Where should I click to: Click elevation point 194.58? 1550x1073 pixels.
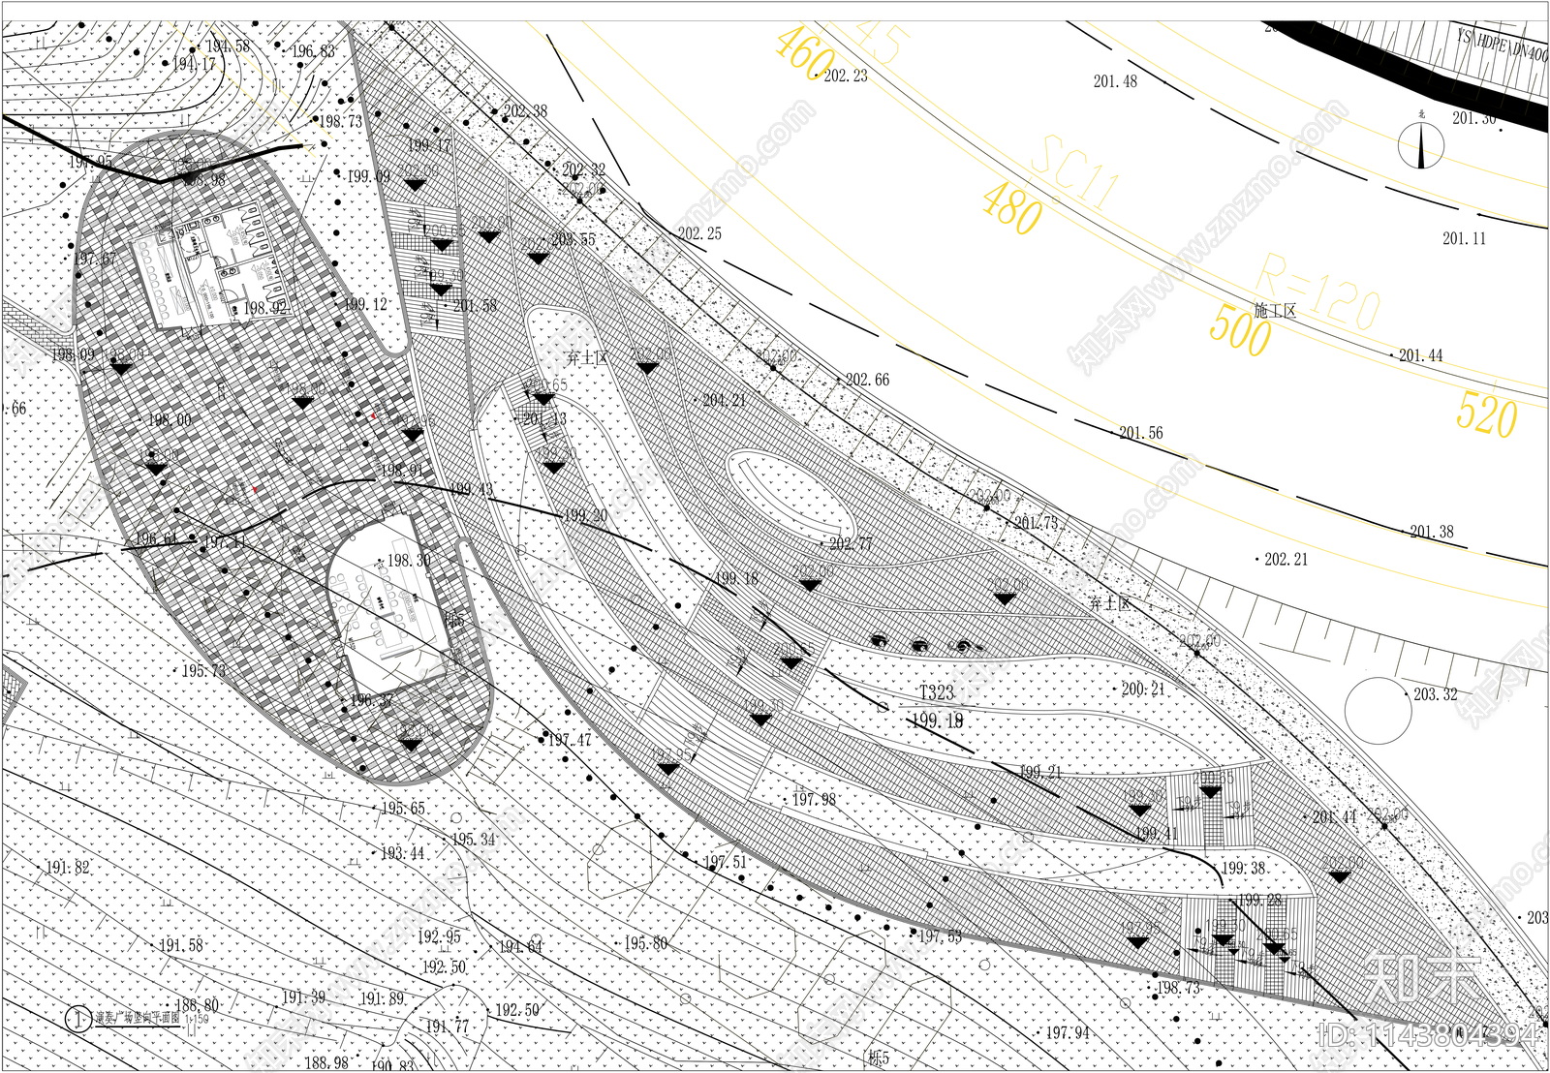[x=228, y=46]
